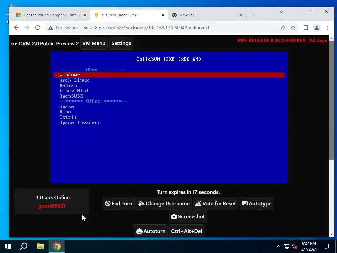Select OpenSUSE in the iPXE menu
Viewport: 337px width, 253px height.
71,96
